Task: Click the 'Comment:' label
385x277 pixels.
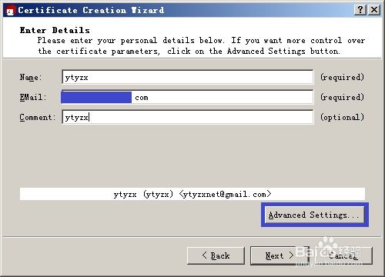Action: point(38,117)
